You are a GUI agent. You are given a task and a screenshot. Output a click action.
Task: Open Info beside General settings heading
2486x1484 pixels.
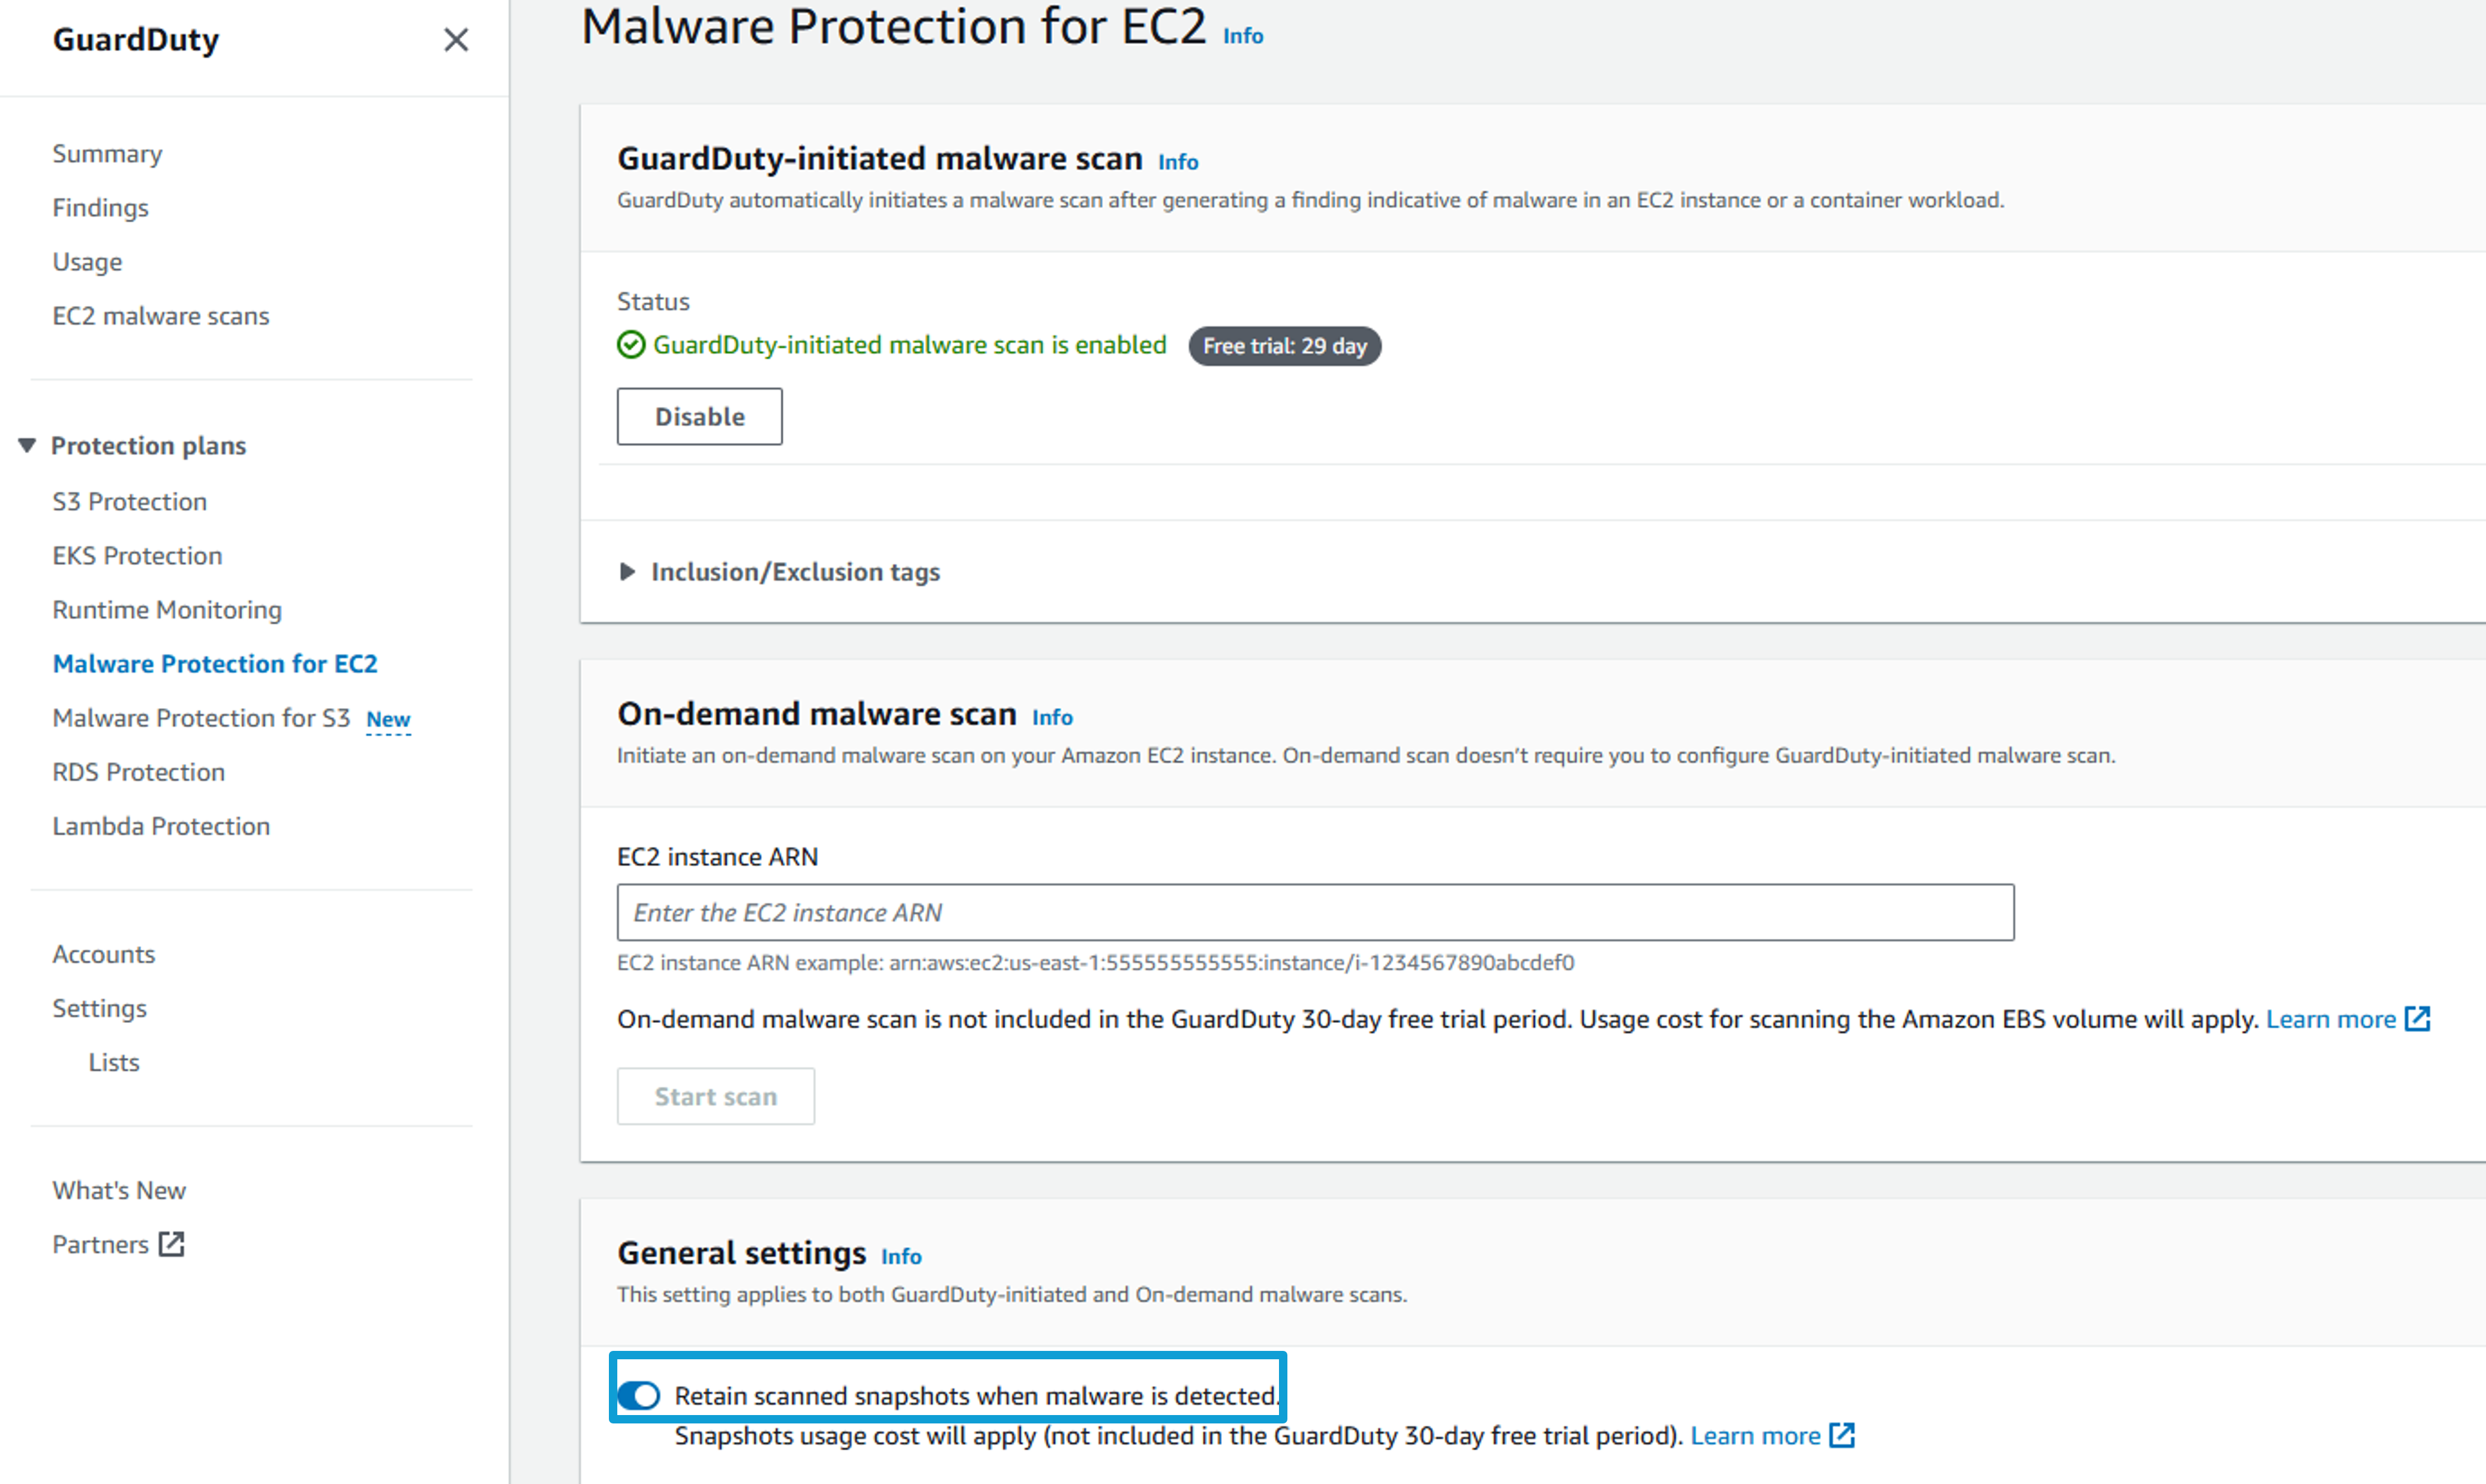coord(900,1256)
